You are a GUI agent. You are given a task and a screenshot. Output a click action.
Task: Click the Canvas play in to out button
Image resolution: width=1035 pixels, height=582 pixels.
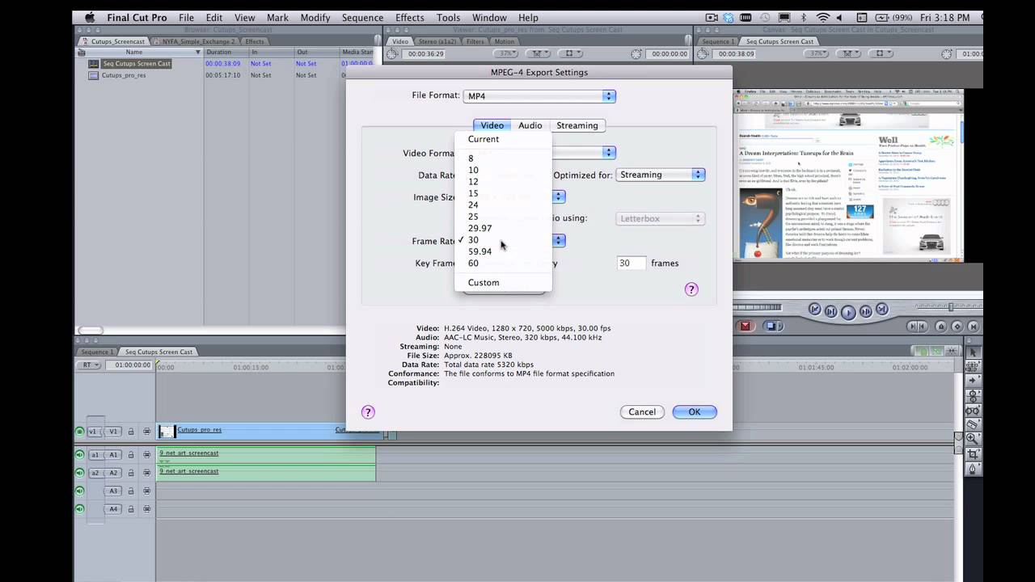tap(831, 312)
